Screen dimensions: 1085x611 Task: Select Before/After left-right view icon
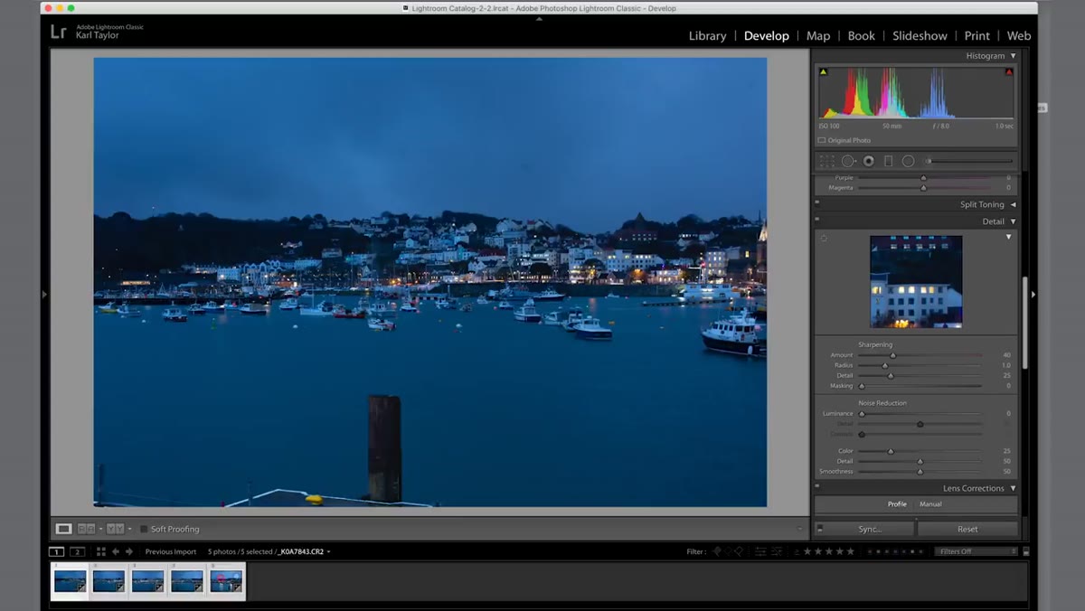tap(87, 529)
